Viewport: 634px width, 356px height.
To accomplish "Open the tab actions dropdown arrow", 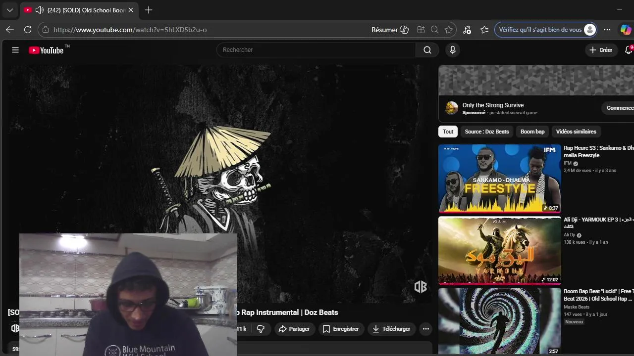I will [9, 10].
